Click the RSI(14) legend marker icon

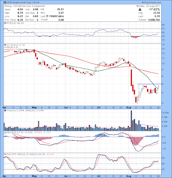(5, 23)
